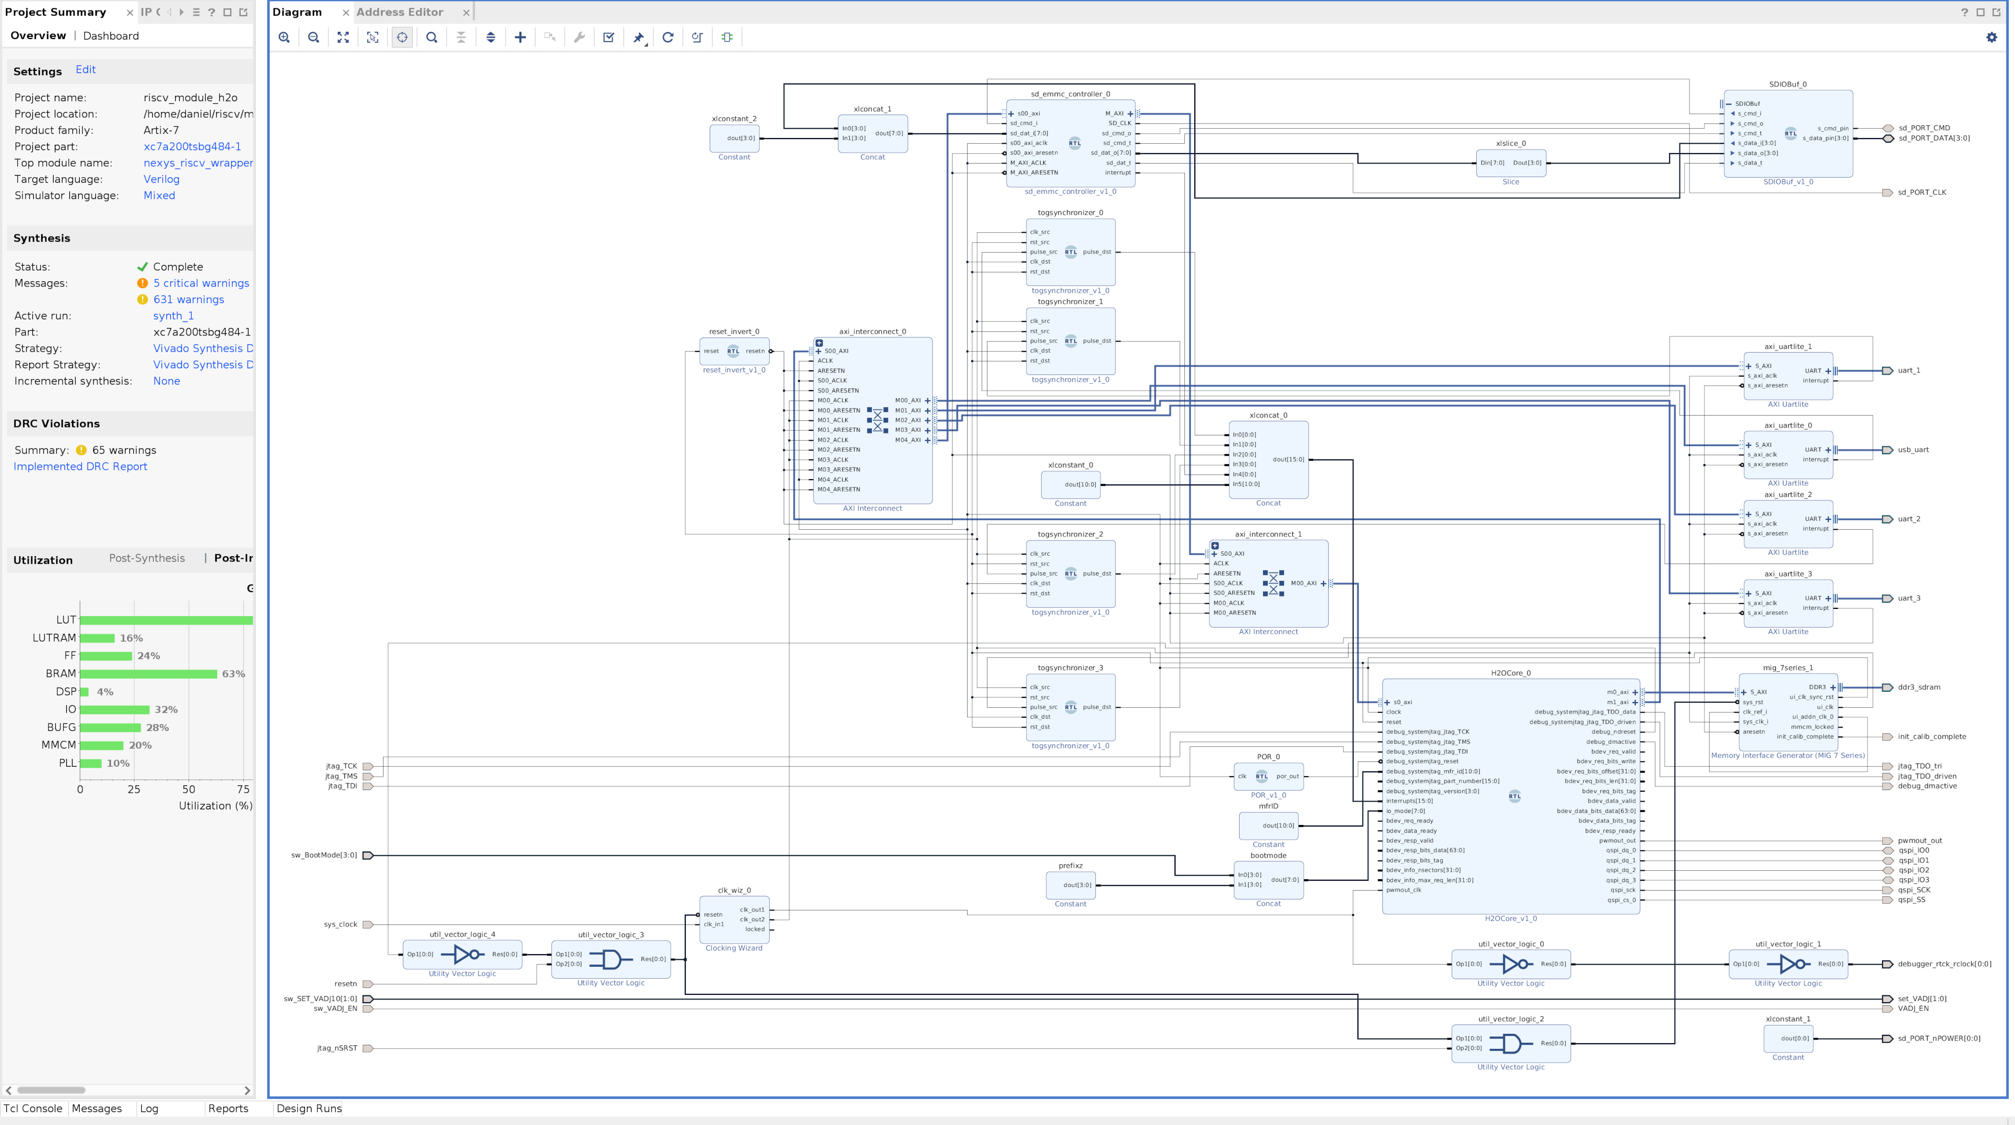2015x1125 pixels.
Task: Click the Regenerate Layout refresh icon
Action: [x=668, y=37]
